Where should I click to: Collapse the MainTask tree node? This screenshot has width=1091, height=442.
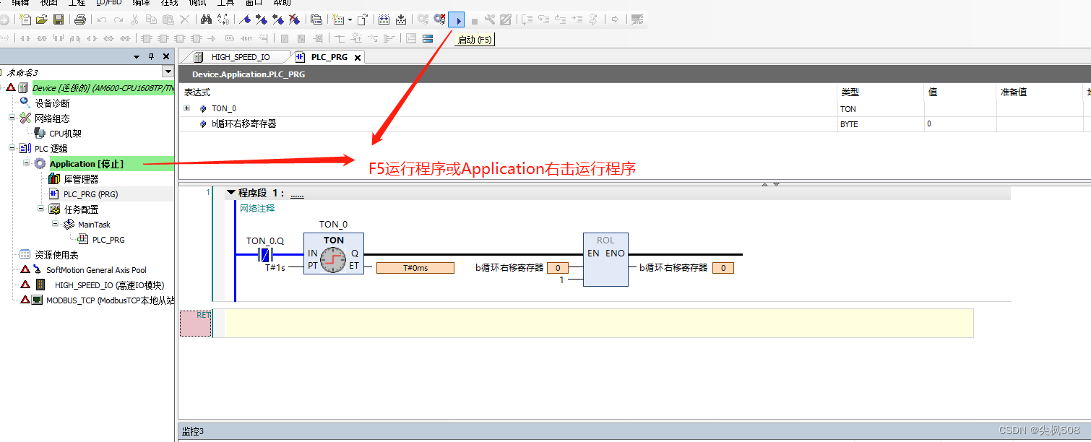pyautogui.click(x=56, y=224)
